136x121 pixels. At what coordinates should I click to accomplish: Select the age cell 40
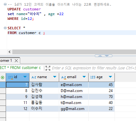pos(102,103)
